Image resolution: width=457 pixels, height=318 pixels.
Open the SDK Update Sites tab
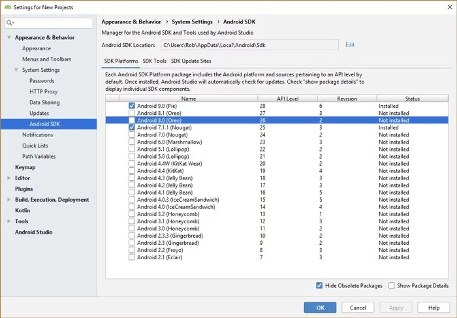[x=191, y=61]
